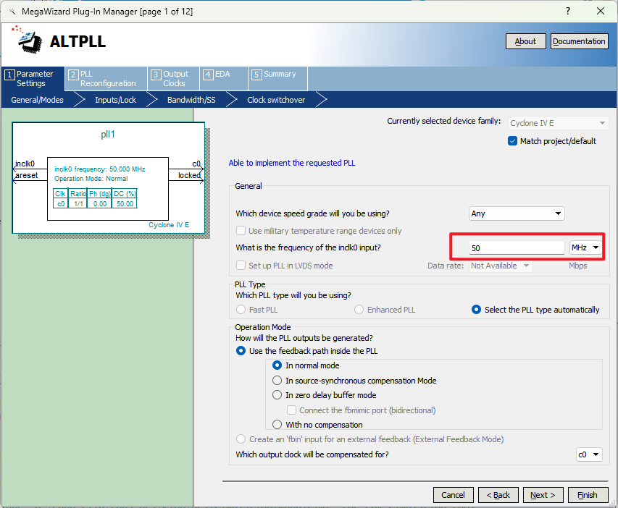The width and height of the screenshot is (618, 508).
Task: Click the 0.00 phase cell in the table
Action: [100, 203]
